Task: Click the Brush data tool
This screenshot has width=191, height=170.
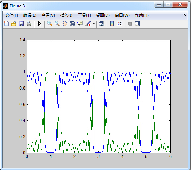Action: [x=88, y=24]
